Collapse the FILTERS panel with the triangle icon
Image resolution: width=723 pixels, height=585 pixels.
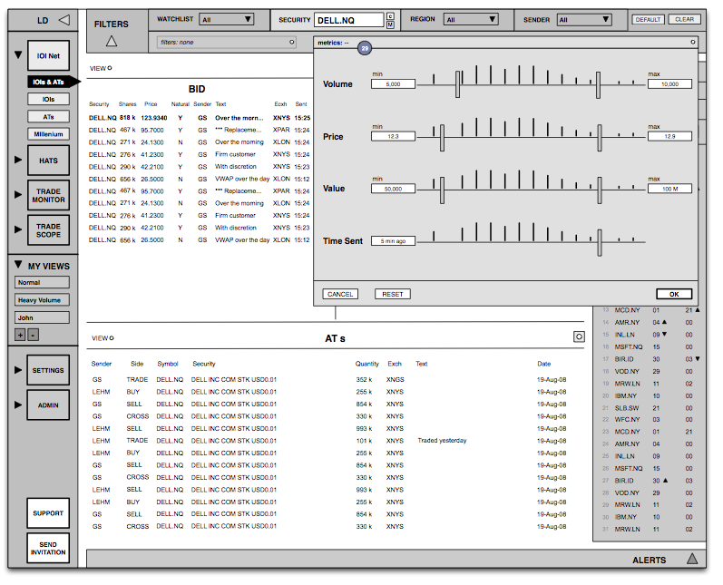point(112,42)
